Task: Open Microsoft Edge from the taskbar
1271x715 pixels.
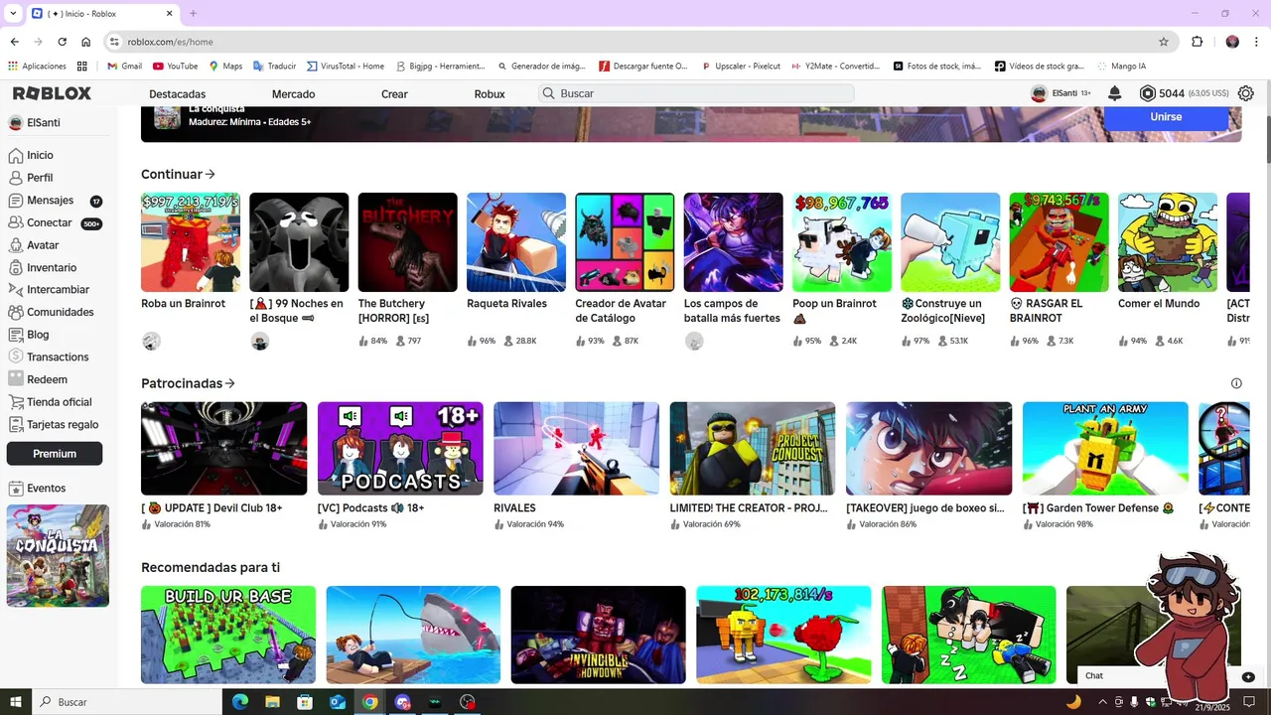Action: coord(239,702)
